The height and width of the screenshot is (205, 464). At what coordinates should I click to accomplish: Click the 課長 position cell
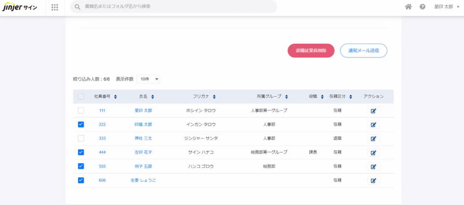pyautogui.click(x=313, y=152)
